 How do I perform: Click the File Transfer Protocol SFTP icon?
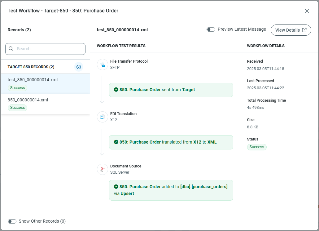click(x=103, y=64)
